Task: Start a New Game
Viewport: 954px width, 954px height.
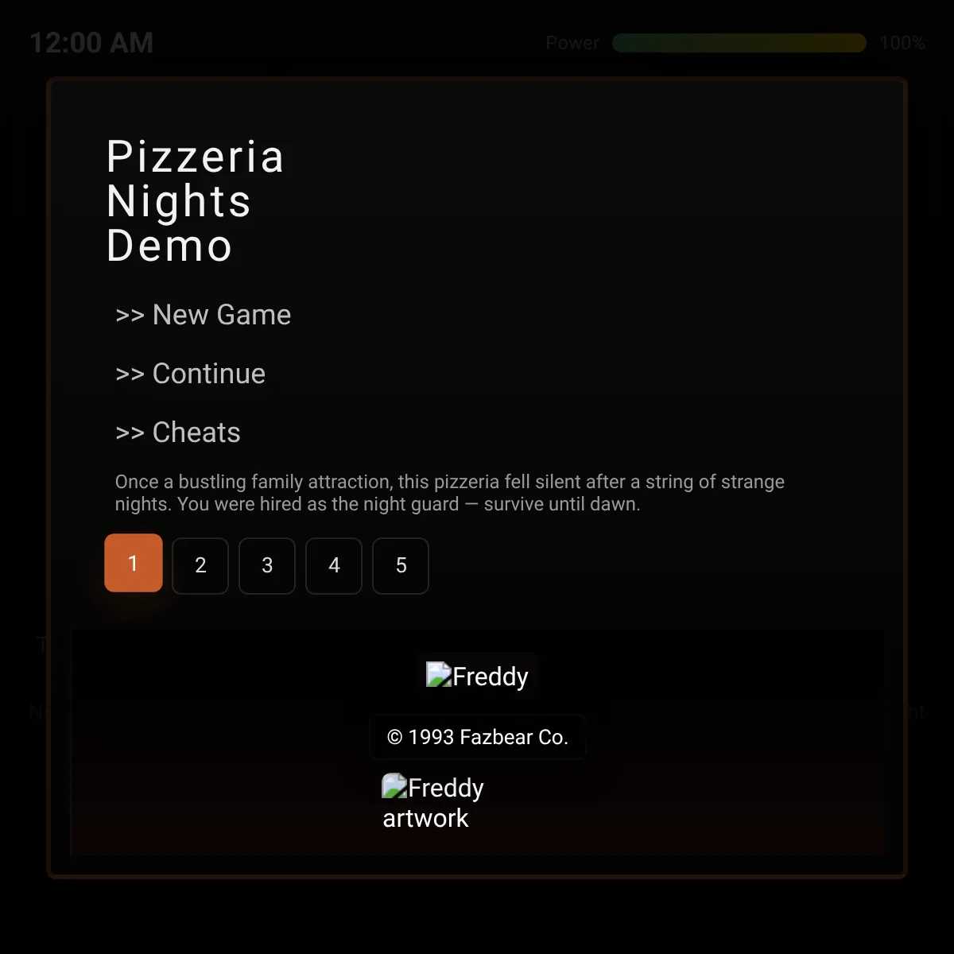Action: click(x=204, y=315)
